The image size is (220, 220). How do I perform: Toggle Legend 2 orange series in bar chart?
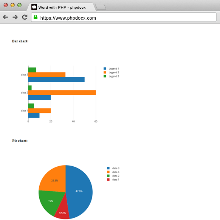pos(111,73)
